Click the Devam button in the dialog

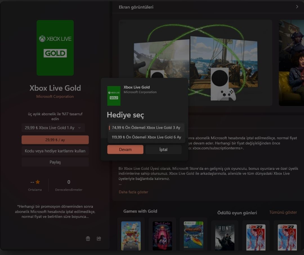point(125,150)
